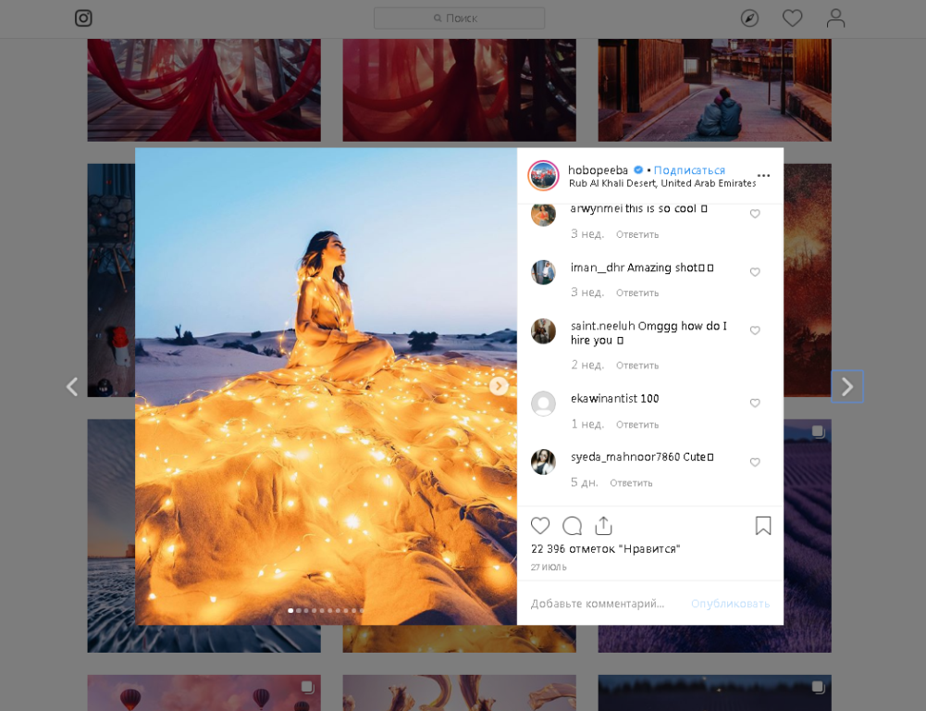Go to previous post with left arrow
Viewport: 926px width, 711px height.
click(72, 387)
